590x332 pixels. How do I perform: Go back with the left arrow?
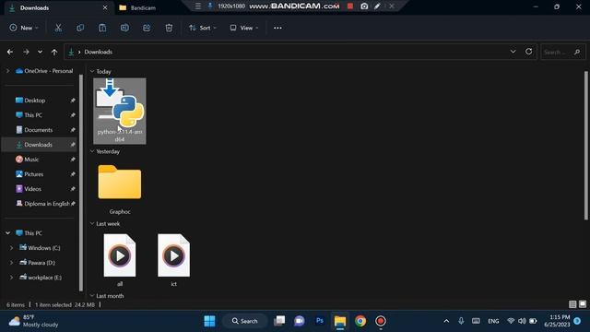point(10,52)
